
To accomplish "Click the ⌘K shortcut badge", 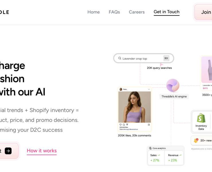I will tap(166, 58).
